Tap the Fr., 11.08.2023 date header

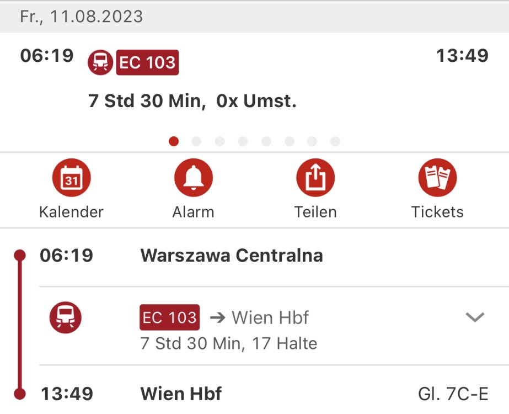pyautogui.click(x=82, y=17)
